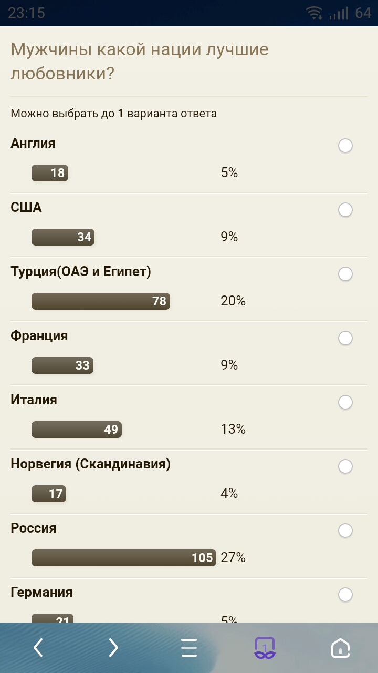Select the США radio button
The height and width of the screenshot is (673, 378).
click(x=345, y=210)
